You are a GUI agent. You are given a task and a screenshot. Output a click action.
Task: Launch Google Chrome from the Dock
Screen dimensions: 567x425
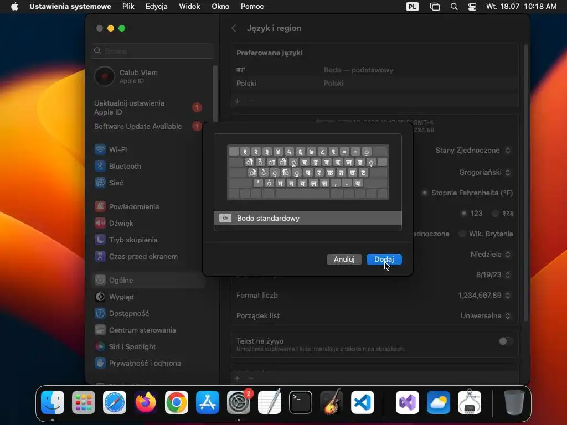click(177, 402)
